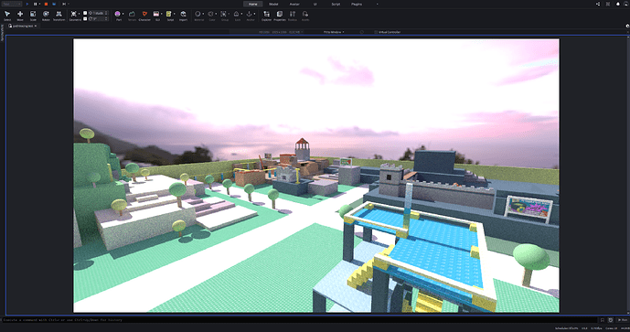The image size is (630, 332).
Task: Expand the step options arrow
Action: pyautogui.click(x=69, y=4)
